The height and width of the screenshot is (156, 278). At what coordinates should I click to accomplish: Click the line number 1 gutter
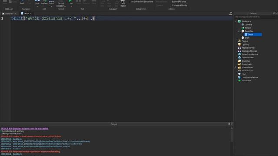[x=2, y=18]
